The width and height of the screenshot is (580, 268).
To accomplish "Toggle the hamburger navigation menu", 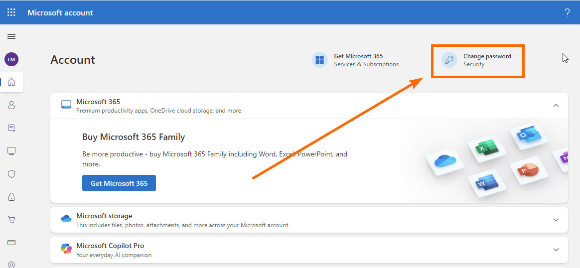I will (11, 36).
